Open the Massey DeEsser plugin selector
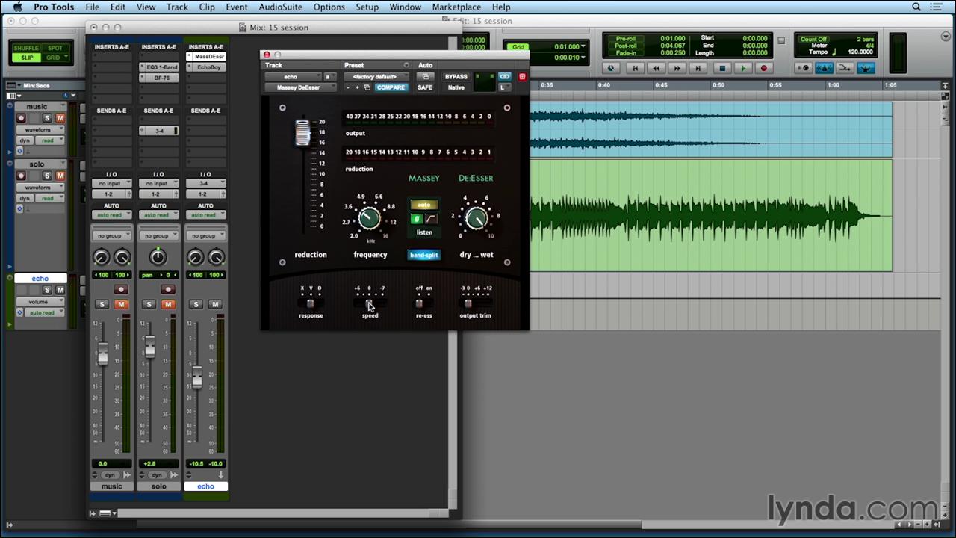This screenshot has width=956, height=538. pos(299,87)
